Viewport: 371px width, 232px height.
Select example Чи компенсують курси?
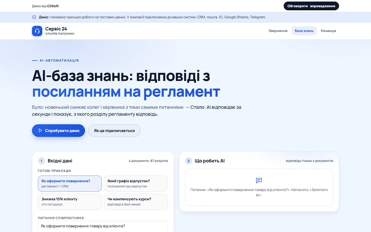[136, 202]
